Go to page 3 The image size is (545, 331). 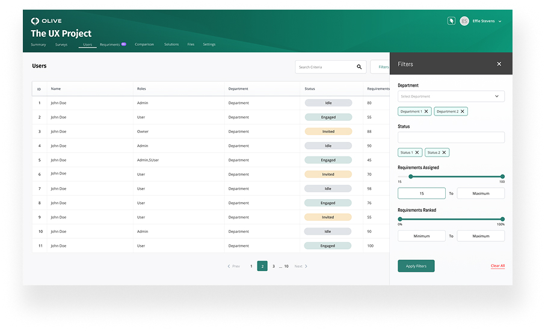coord(274,267)
